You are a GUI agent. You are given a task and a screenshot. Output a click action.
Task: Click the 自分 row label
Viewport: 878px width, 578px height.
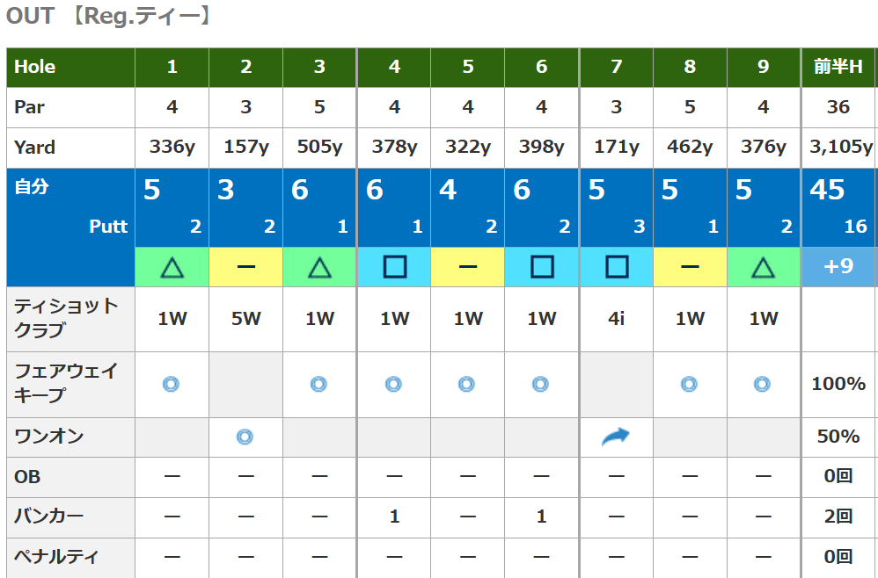(32, 187)
